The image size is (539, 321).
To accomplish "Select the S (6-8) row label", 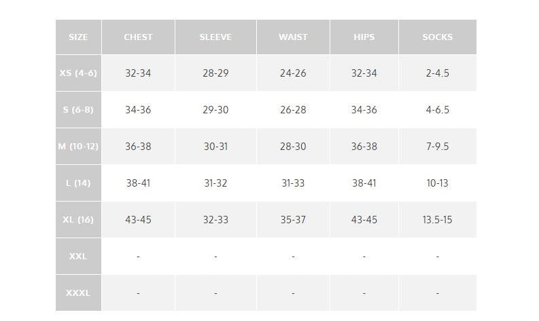I will click(78, 110).
